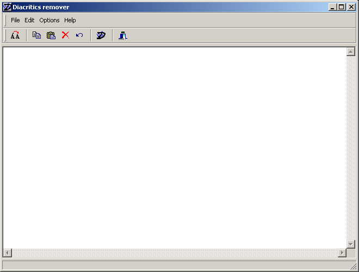359x272 pixels.
Task: Click the app icon in the title bar
Action: 7,7
